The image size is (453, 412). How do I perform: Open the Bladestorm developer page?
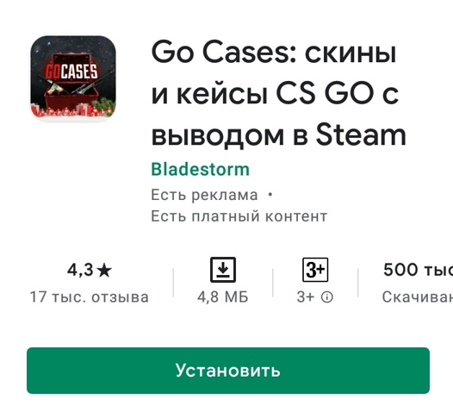coord(200,170)
